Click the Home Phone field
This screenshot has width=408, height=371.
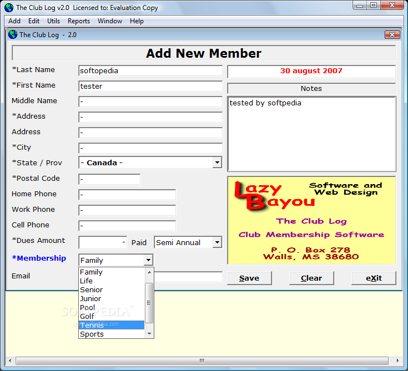click(127, 195)
